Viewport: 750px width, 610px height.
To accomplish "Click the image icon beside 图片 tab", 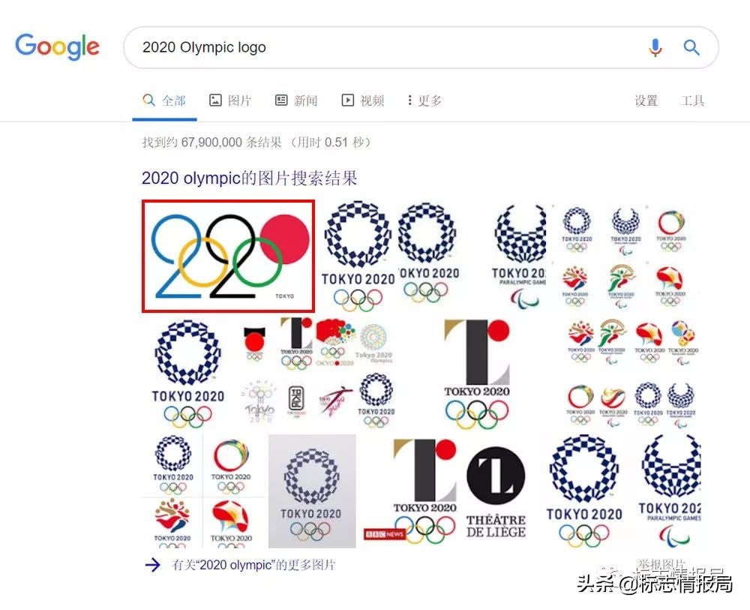I will tap(214, 100).
